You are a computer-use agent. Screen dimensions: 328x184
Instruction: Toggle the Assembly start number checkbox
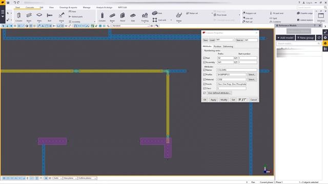[x=236, y=62]
